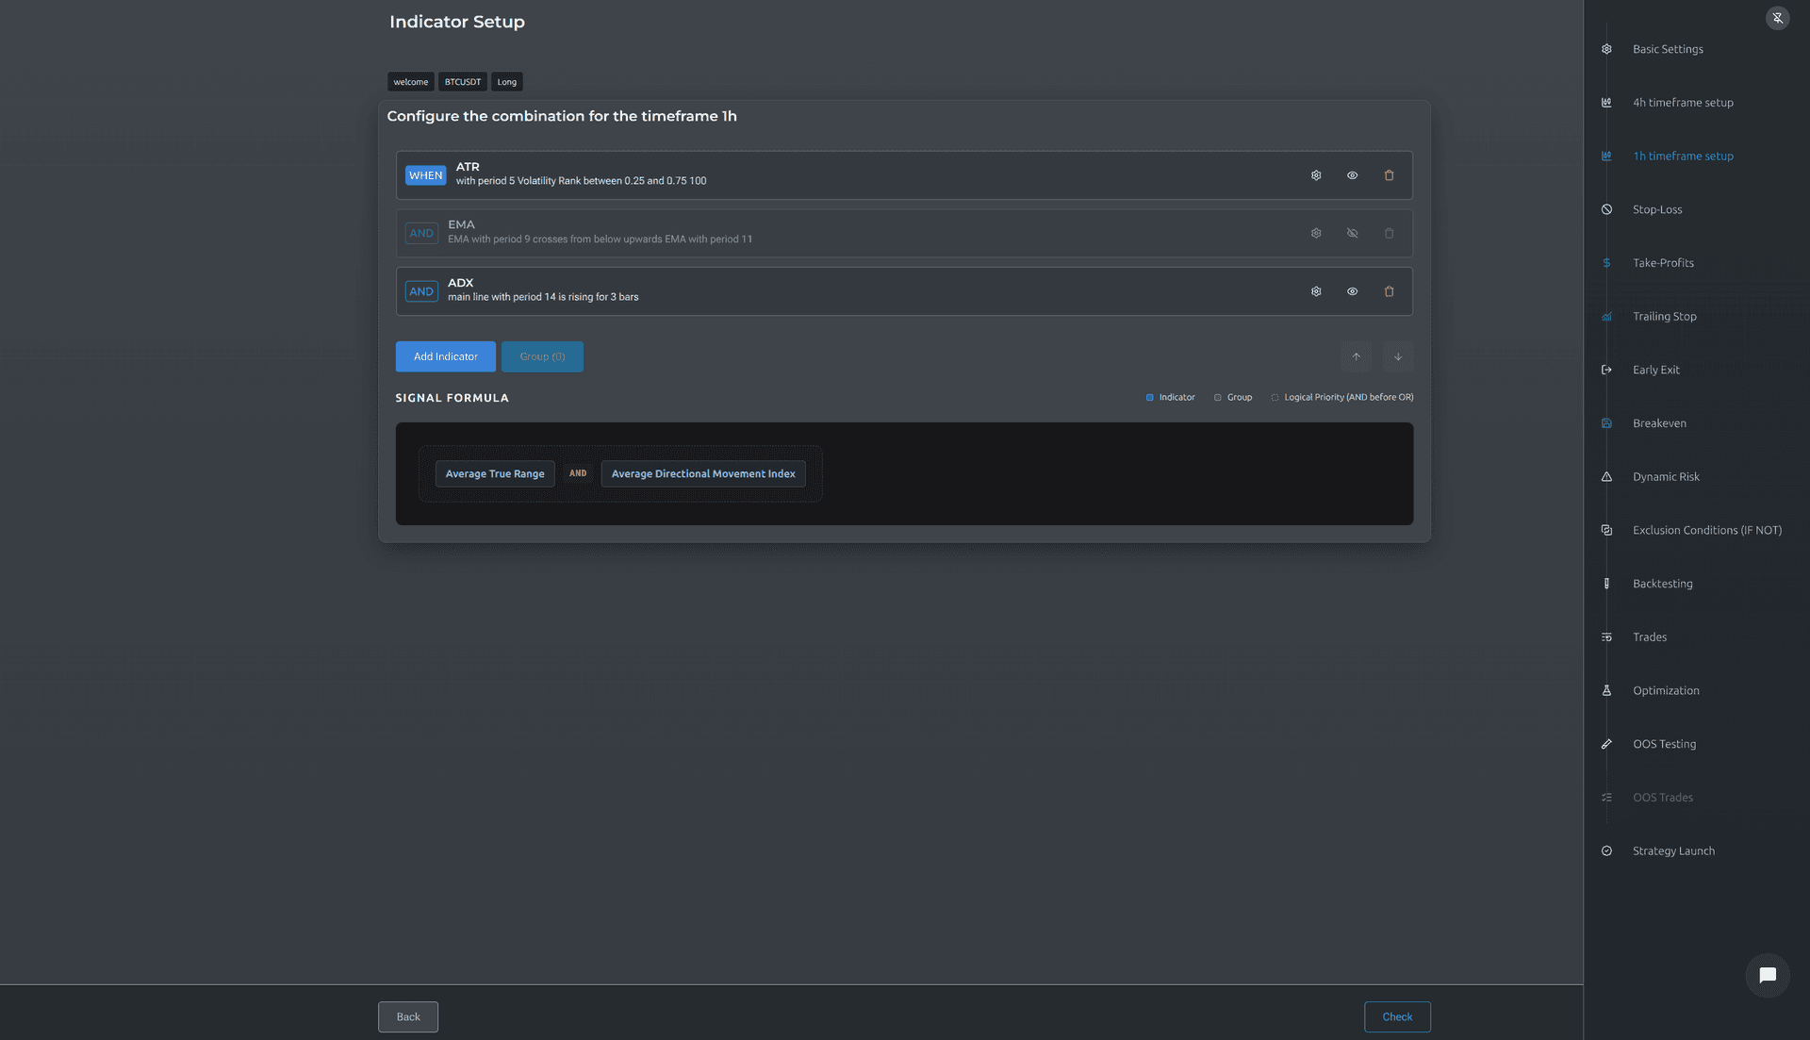Go to Stop-Loss section
This screenshot has width=1810, height=1040.
pyautogui.click(x=1657, y=209)
